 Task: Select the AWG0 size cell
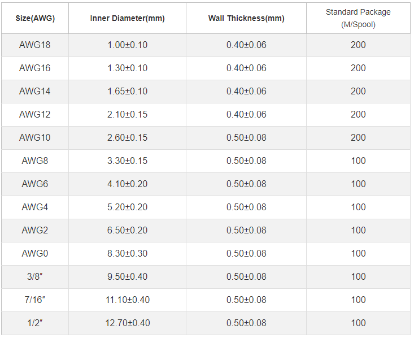pyautogui.click(x=35, y=253)
